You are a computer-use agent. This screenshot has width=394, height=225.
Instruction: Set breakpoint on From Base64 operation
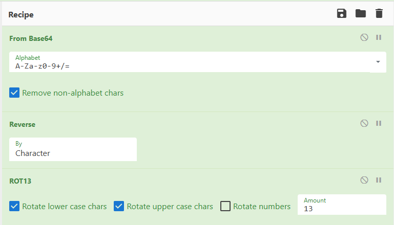click(379, 38)
